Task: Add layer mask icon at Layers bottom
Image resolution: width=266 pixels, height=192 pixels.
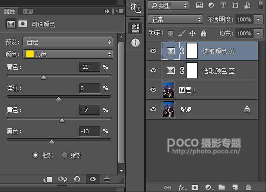Action: pos(195,188)
